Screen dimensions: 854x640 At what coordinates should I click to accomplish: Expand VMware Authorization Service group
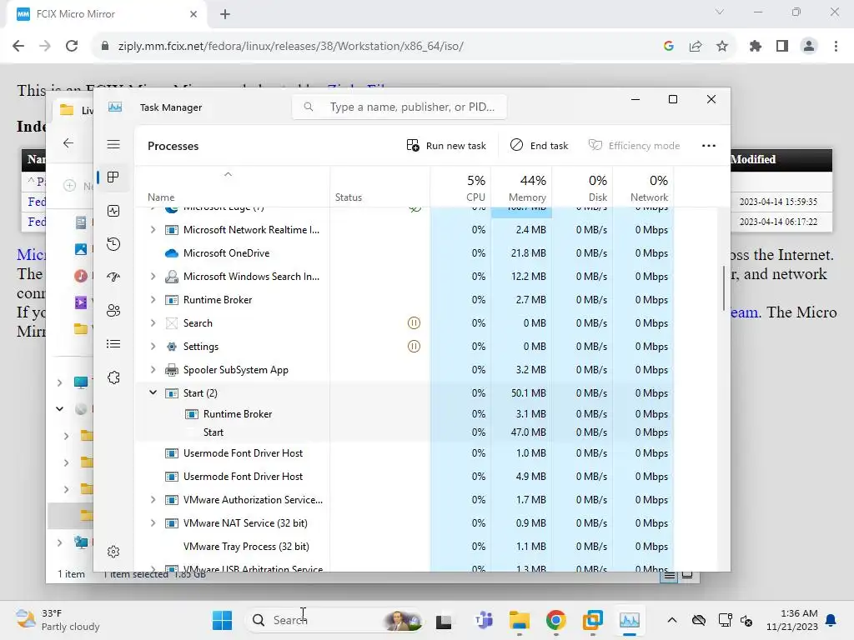[x=153, y=500]
